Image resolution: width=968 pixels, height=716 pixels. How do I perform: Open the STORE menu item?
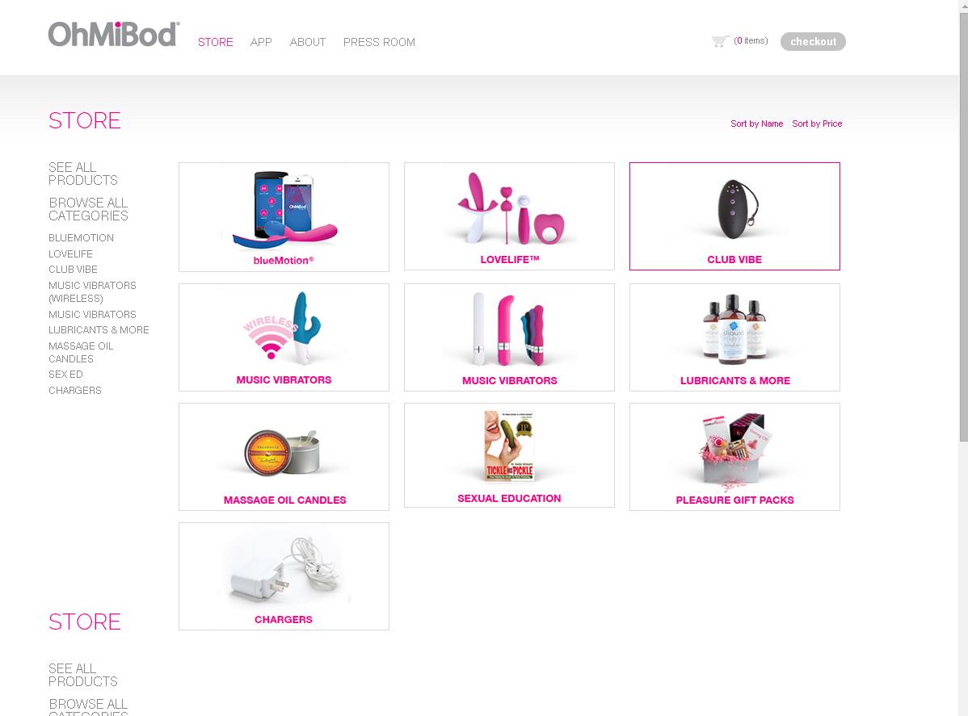tap(216, 42)
